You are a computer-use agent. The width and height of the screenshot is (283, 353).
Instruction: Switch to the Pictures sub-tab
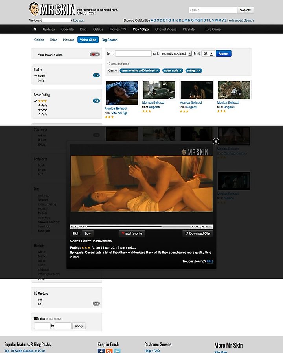coord(69,40)
